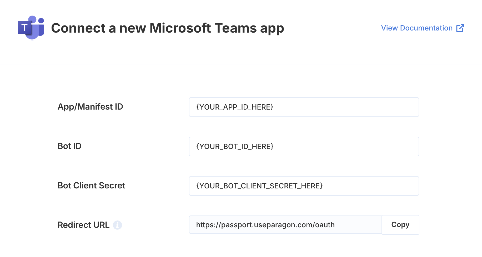
Task: Click the Microsoft Teams logo icon
Action: pos(31,28)
